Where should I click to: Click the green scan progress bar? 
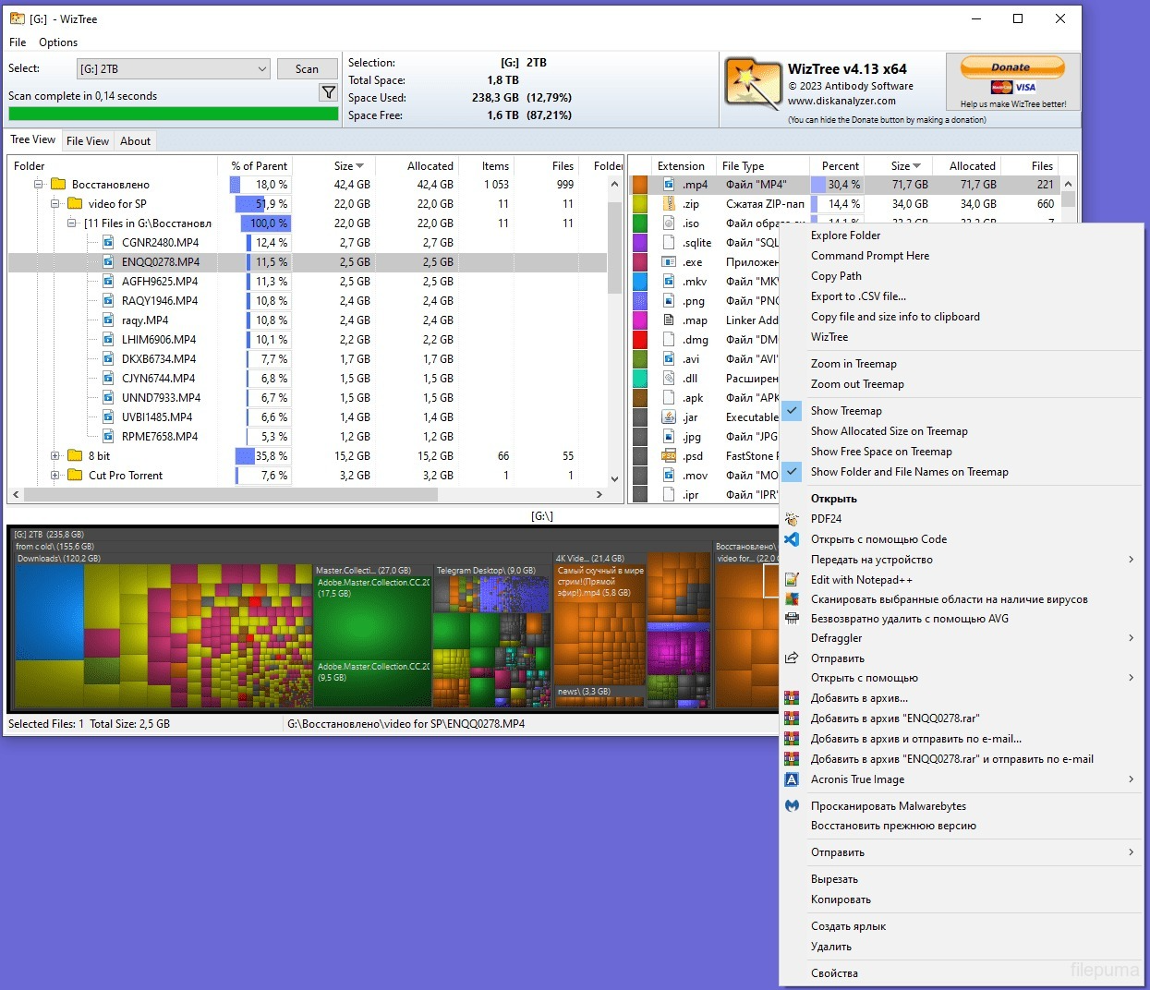172,113
